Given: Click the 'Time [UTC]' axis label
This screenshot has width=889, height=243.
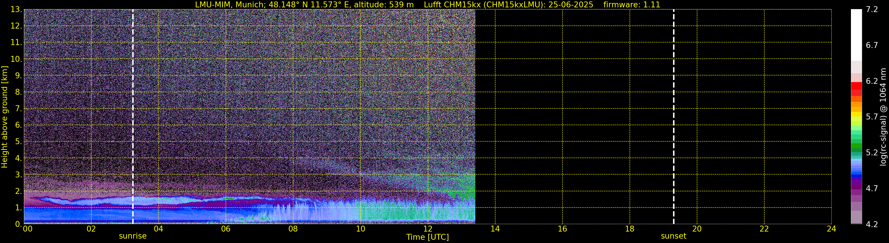Looking at the screenshot, I should tap(427, 237).
